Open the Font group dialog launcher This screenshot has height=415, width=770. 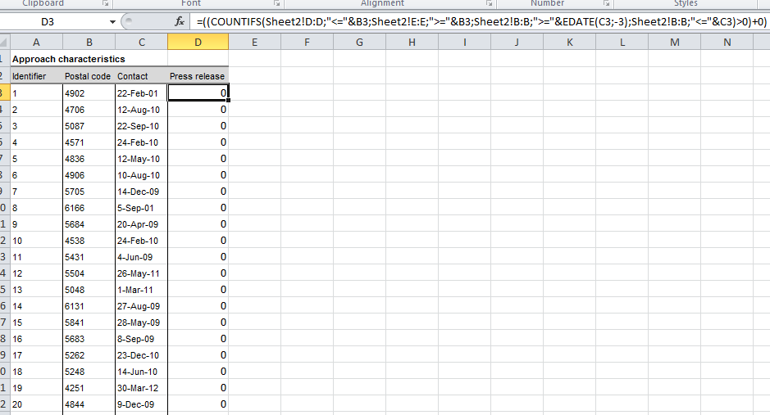[277, 3]
